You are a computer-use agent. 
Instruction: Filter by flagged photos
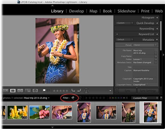pos(73,98)
